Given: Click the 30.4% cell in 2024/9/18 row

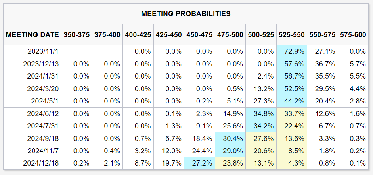Looking at the screenshot, I should 230,138.
